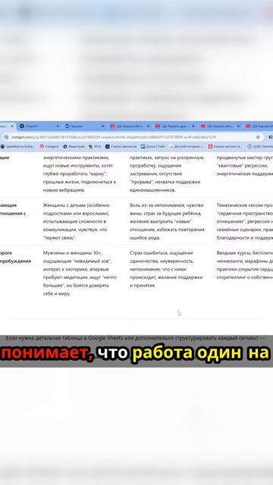Click the cell starting "Тематические сессии"
Image resolution: width=273 pixels, height=485 pixels.
click(244, 221)
